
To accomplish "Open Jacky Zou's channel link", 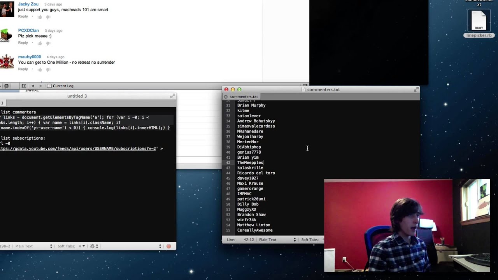I will point(28,4).
